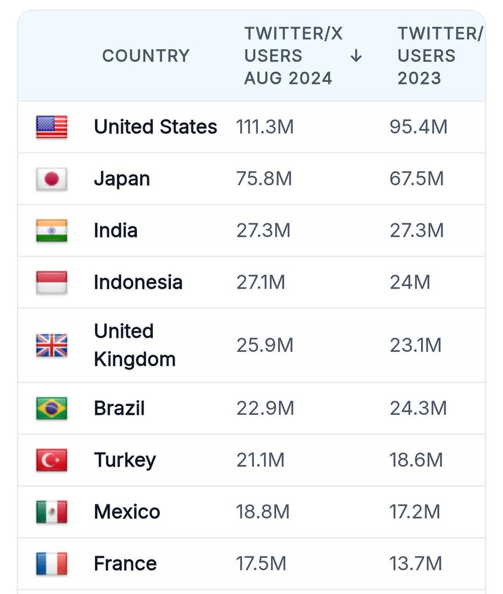Screen dimensions: 503x594
Task: Click the Turkey flag icon
Action: coord(51,460)
